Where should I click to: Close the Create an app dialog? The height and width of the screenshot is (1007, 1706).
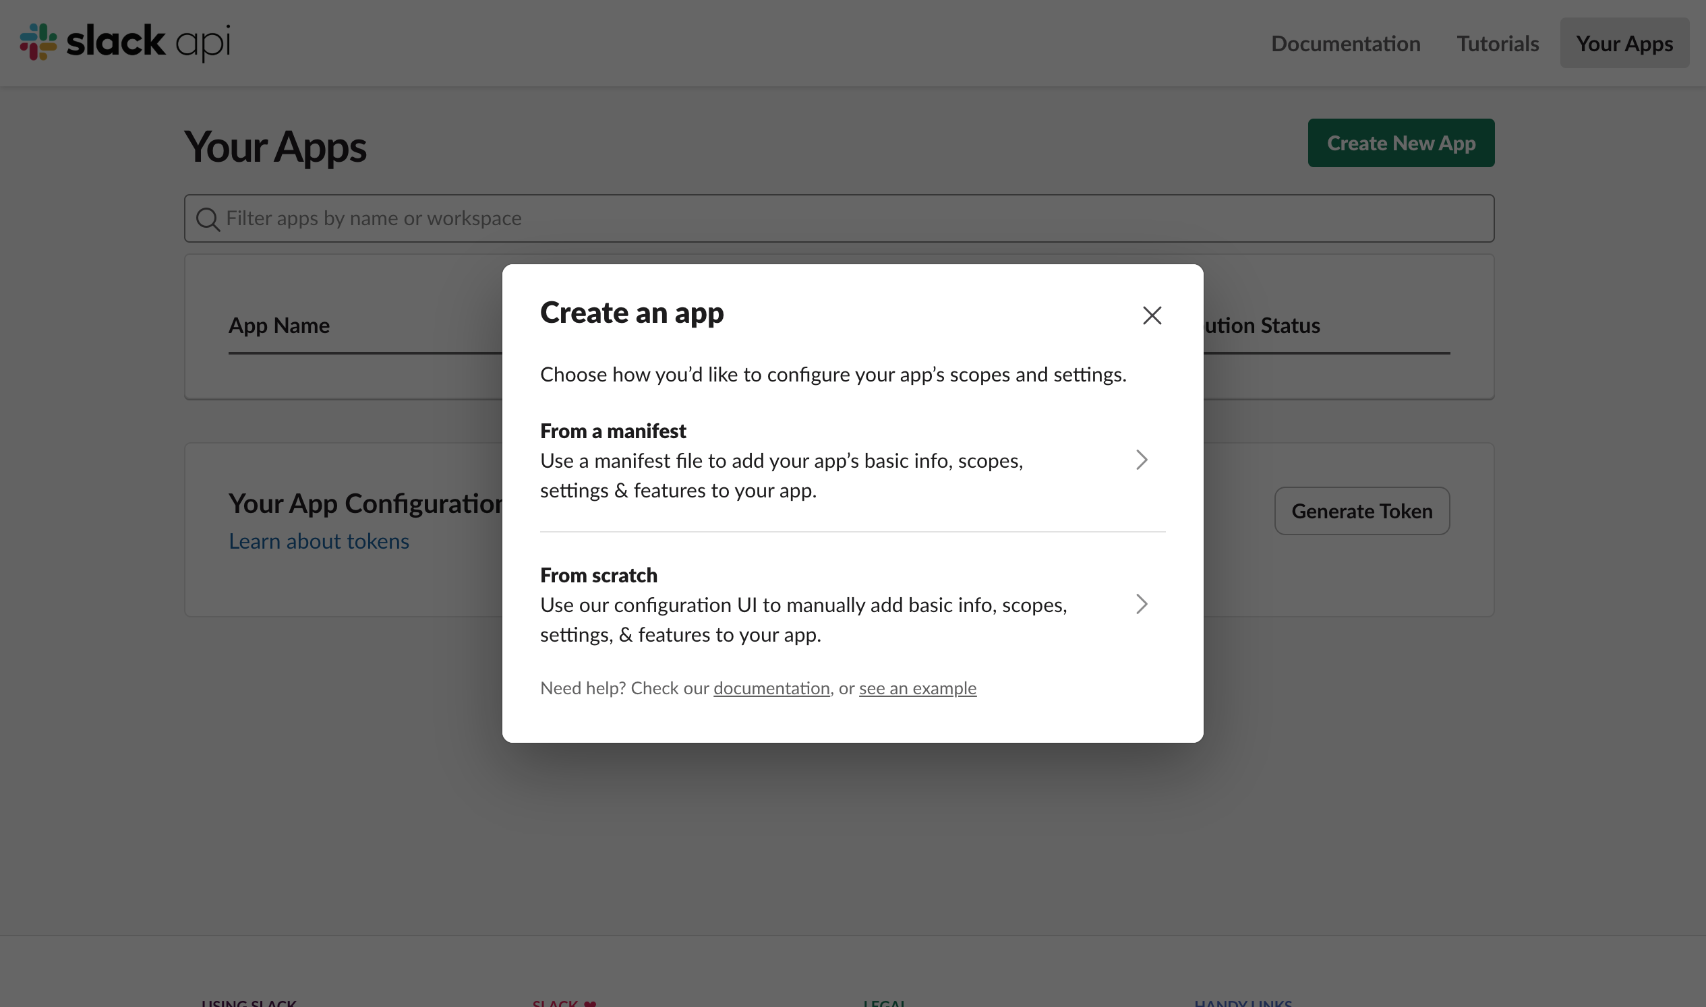[1151, 315]
